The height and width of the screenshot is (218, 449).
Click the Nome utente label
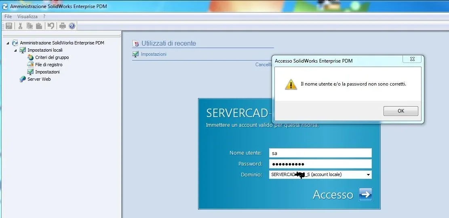(x=246, y=153)
